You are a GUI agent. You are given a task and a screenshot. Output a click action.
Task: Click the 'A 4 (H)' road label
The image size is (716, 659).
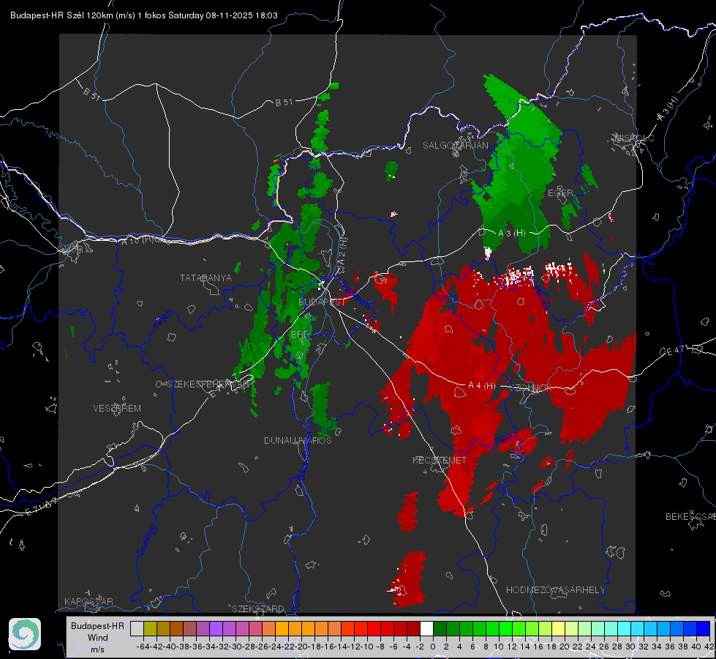click(x=482, y=386)
